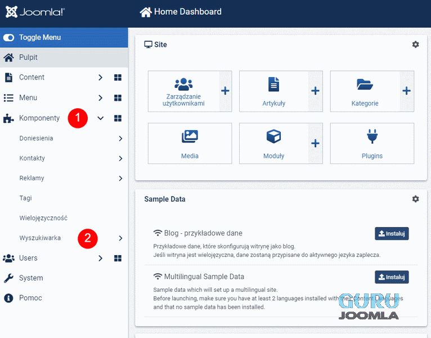Click the Content document icon
The width and height of the screenshot is (431, 338).
(8, 78)
